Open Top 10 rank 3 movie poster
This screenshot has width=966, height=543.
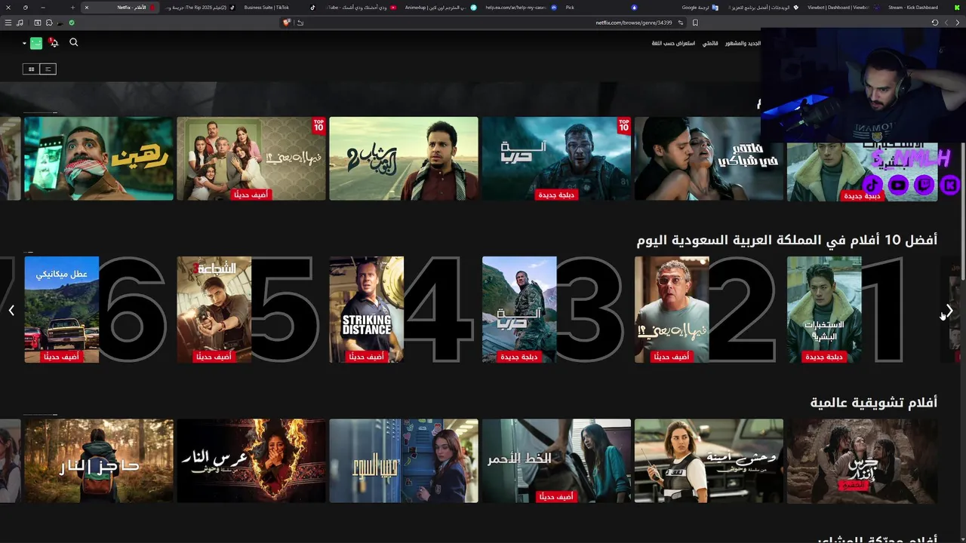coord(519,309)
